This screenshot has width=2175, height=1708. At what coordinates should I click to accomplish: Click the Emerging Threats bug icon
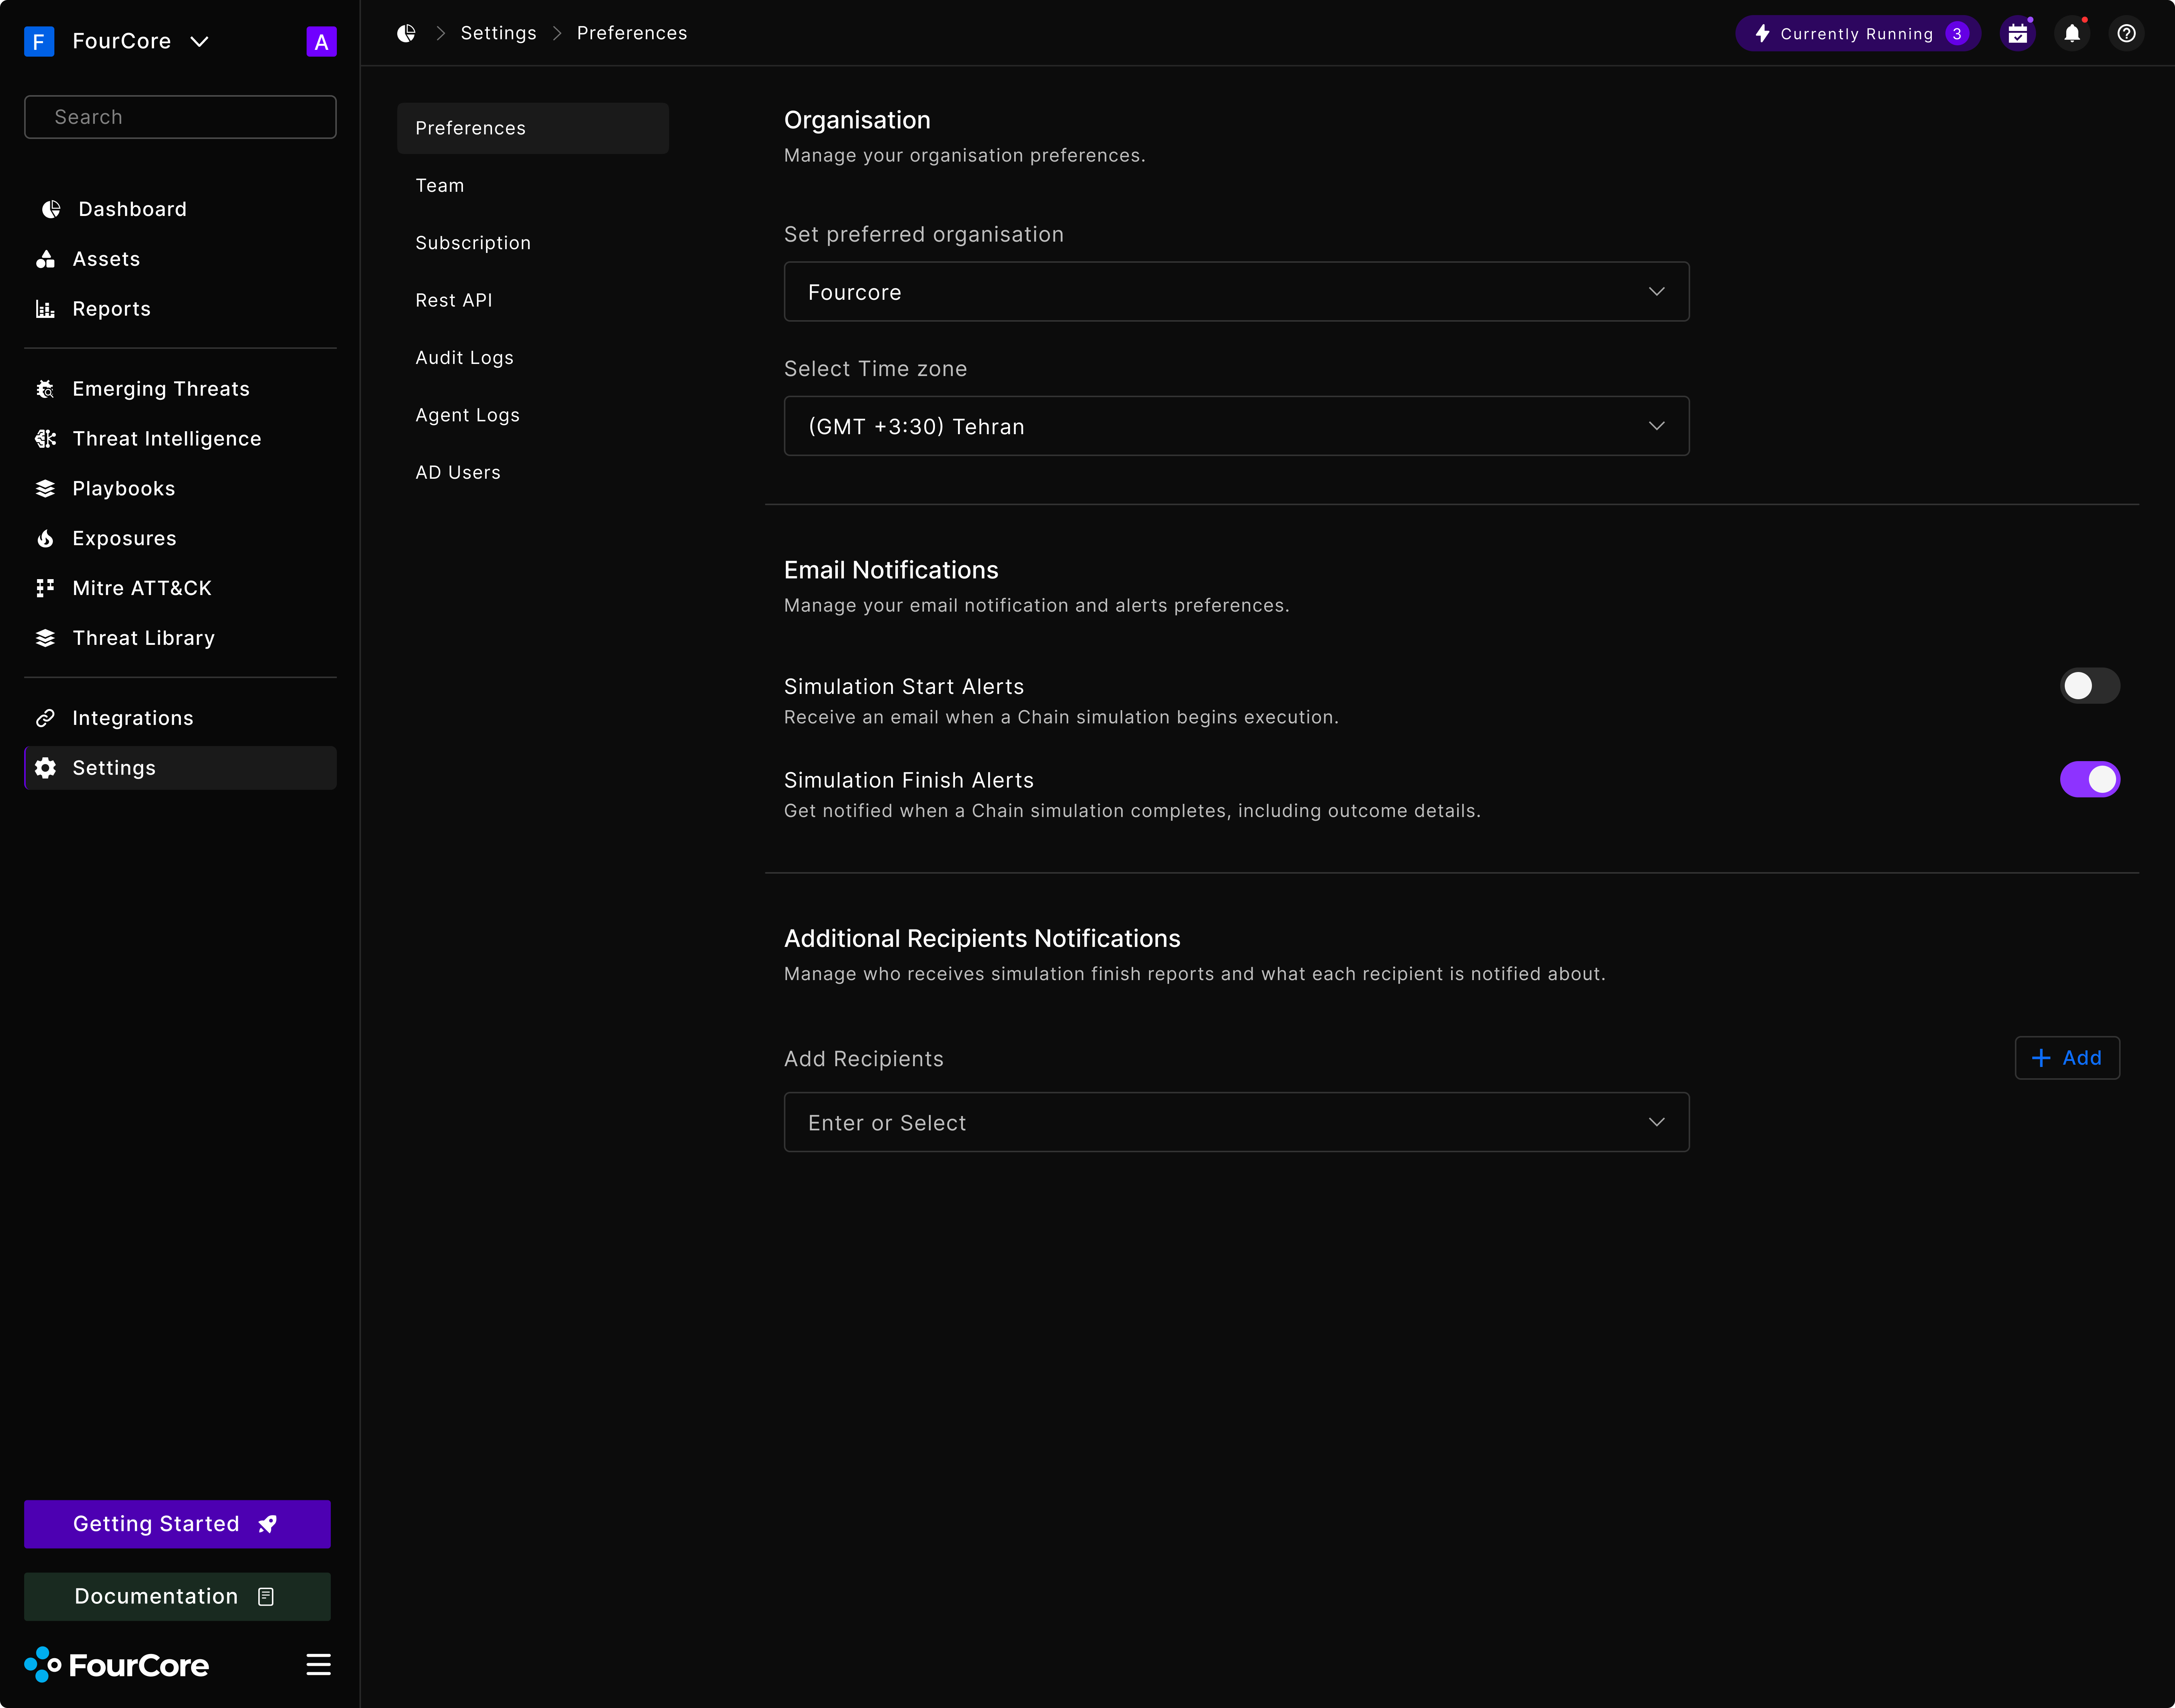coord(45,389)
